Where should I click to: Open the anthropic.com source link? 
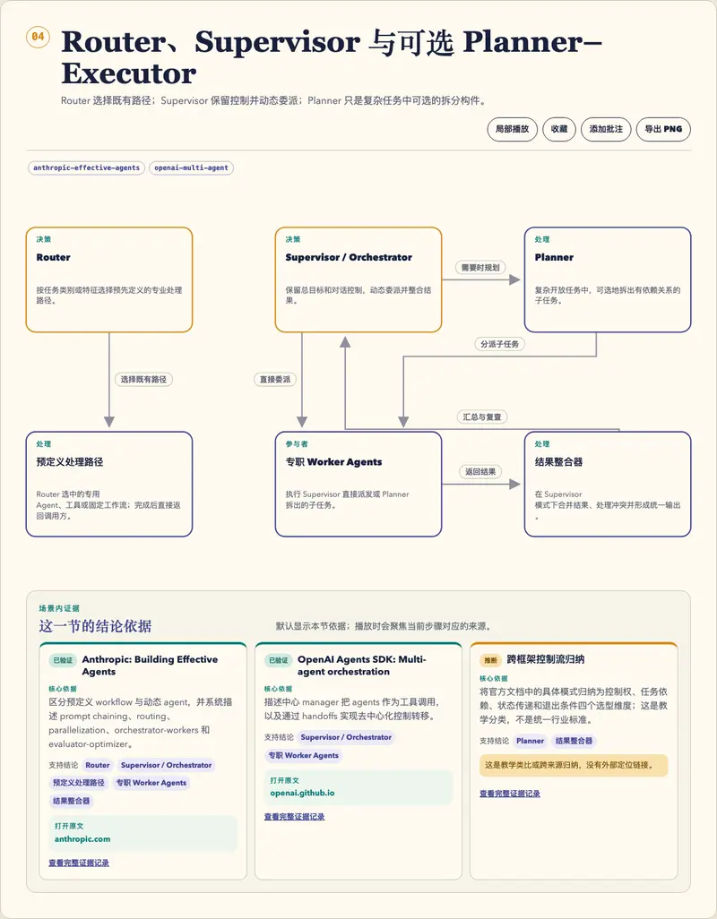[143, 833]
